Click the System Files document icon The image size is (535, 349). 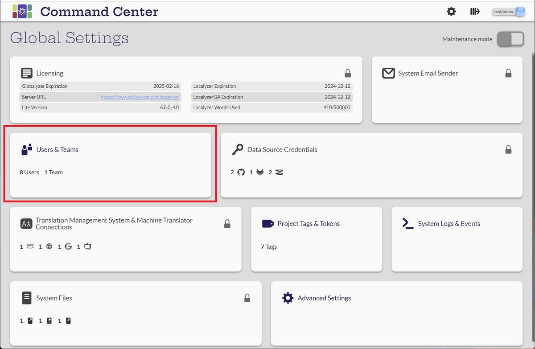tap(27, 298)
